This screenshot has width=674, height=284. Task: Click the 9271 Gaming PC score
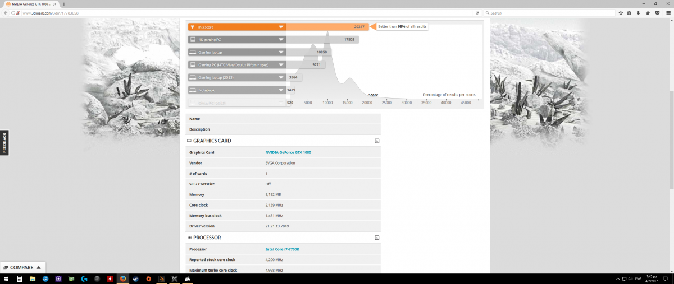[x=316, y=65]
